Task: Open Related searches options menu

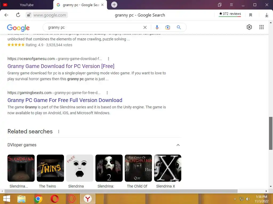Action: coord(59,131)
